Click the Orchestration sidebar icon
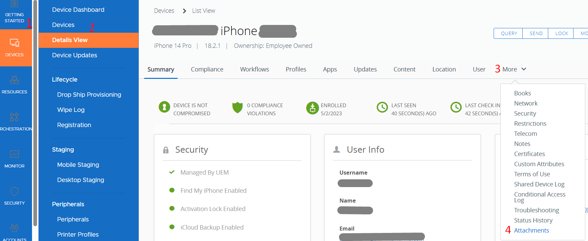Image resolution: width=588 pixels, height=241 pixels. [14, 117]
